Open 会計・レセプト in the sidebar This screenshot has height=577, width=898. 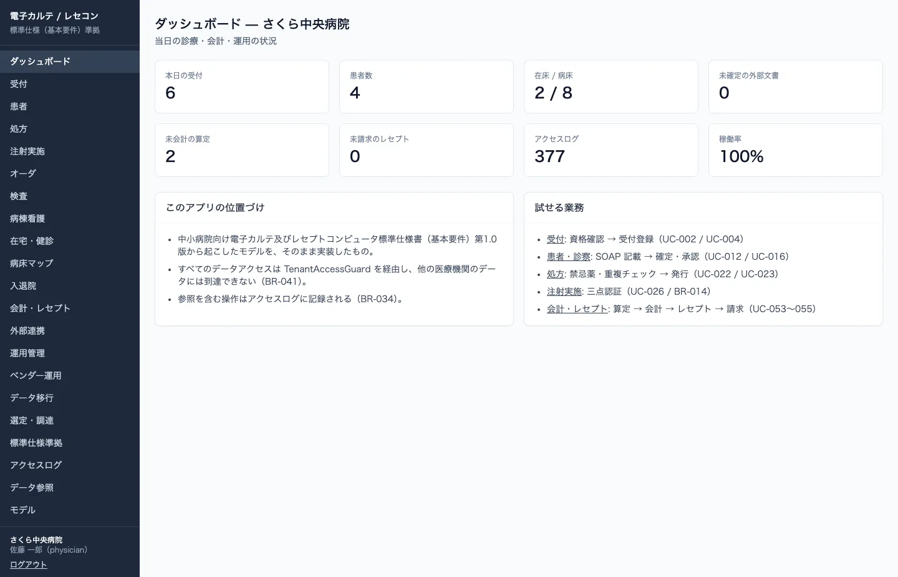[70, 308]
